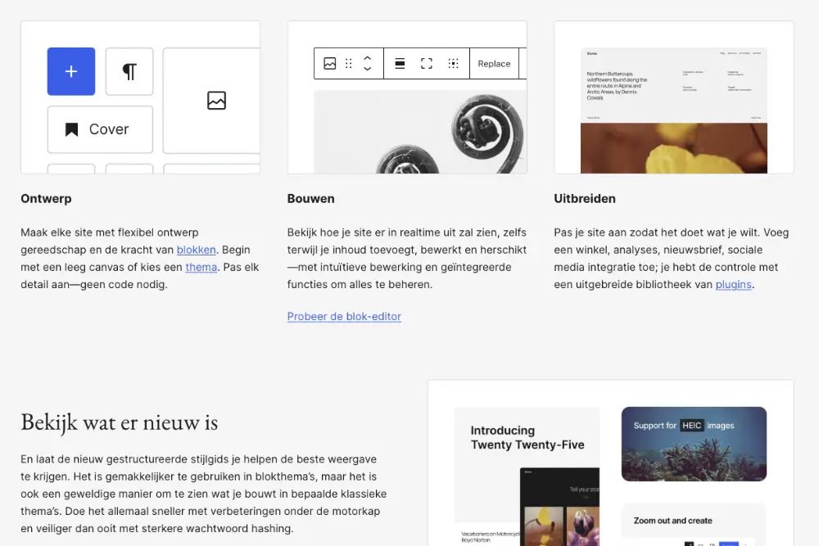The height and width of the screenshot is (546, 819).
Task: Click the six-dot drag handle icon
Action: click(349, 64)
